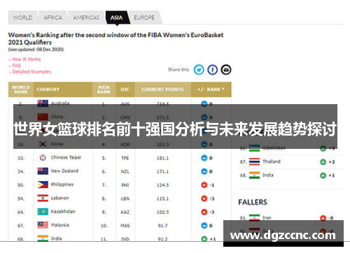
Task: Select India in the risers list
Action: coord(268,175)
